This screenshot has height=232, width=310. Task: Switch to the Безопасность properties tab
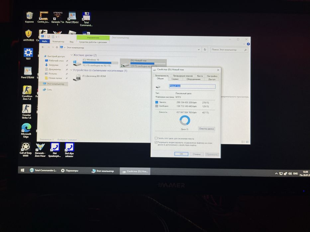162,76
